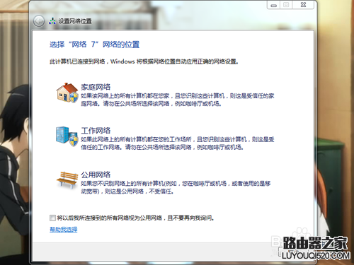This screenshot has height=265, width=354.
Task: Choose the 工作网络 option title
Action: click(x=96, y=131)
